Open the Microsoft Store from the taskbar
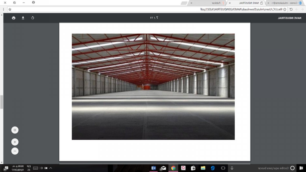Screen dimensions: 306x172 [193, 168]
